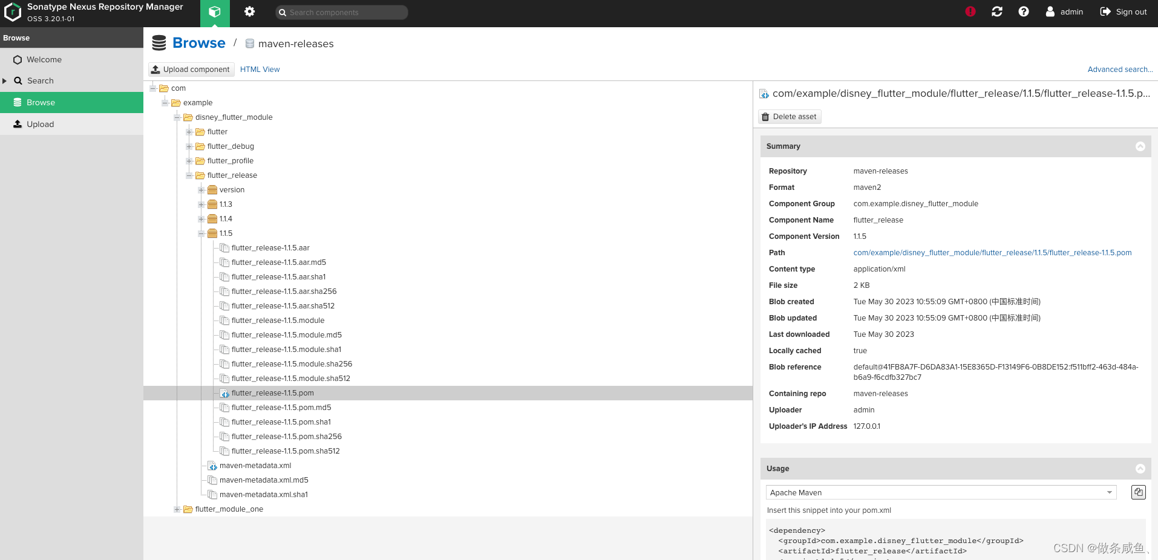
Task: Open the pom file Path link
Action: (992, 253)
